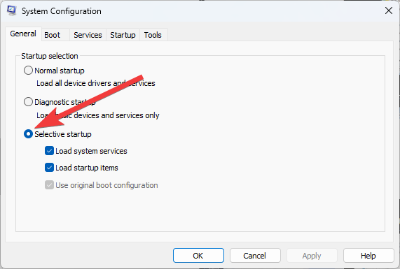Viewport: 400px width, 269px height.
Task: Click the 'Load basic devices and services only' text
Action: 98,115
